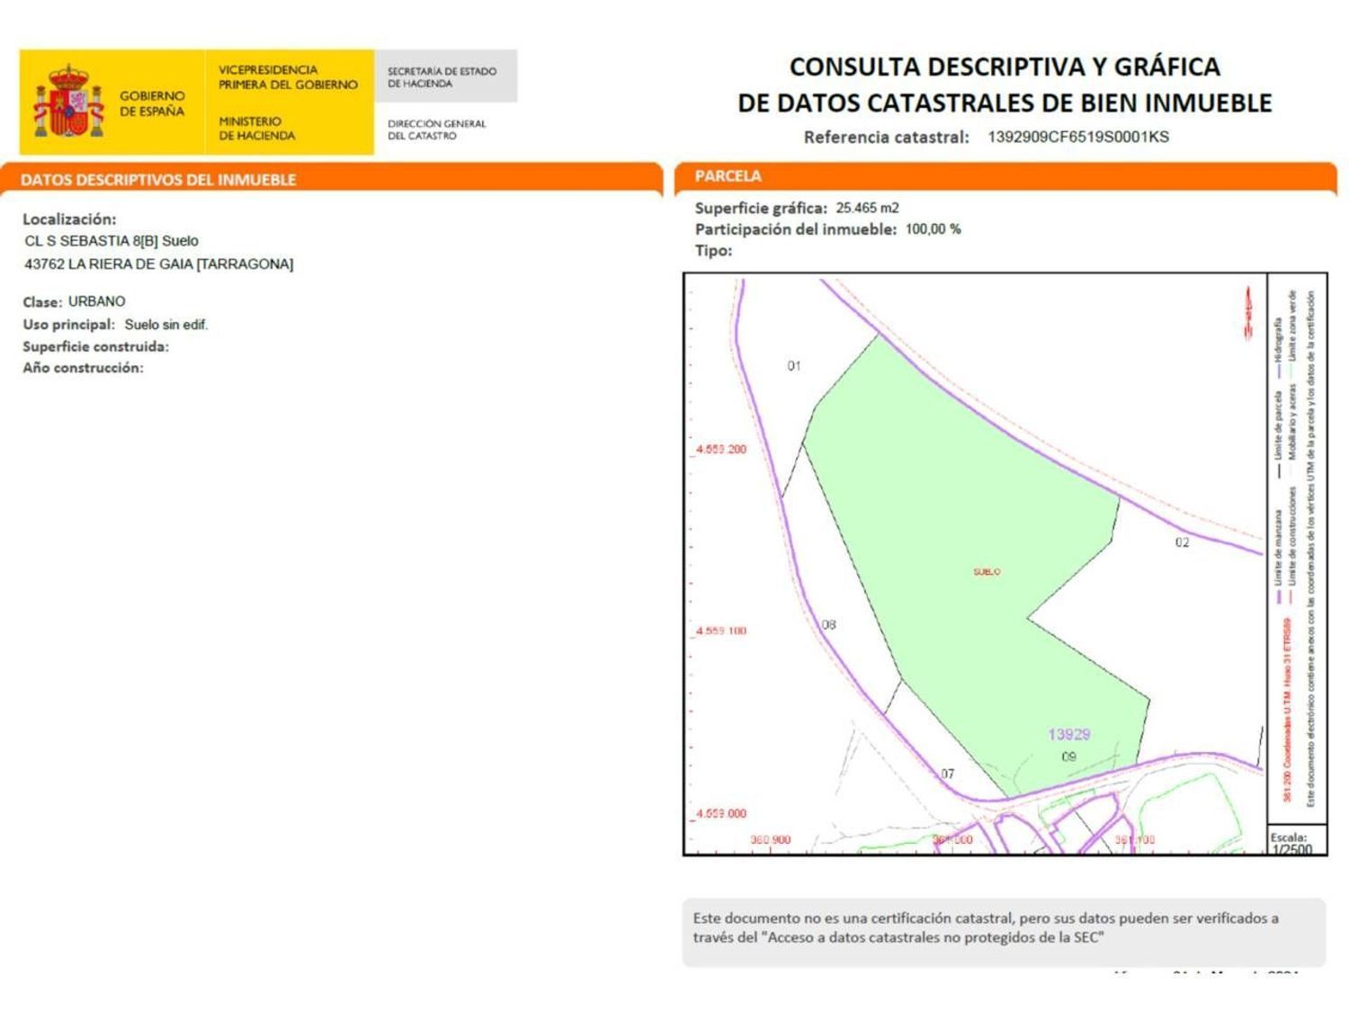Click block number 13929 on the map
This screenshot has width=1349, height=1012.
point(1068,735)
